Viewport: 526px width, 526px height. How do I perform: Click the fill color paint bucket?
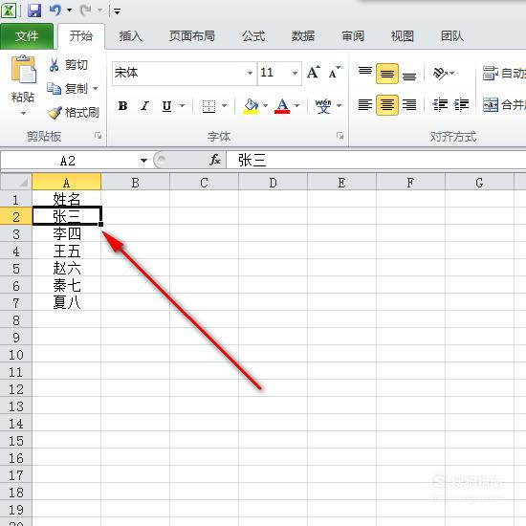coord(251,106)
